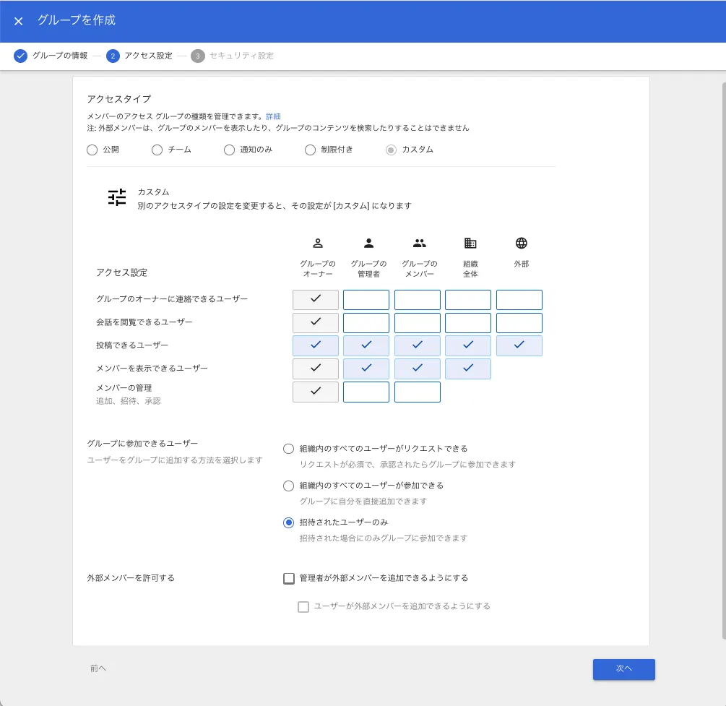726x706 pixels.
Task: Enable ユーザーが外部メンバーを追加できるようにする
Action: pyautogui.click(x=303, y=607)
